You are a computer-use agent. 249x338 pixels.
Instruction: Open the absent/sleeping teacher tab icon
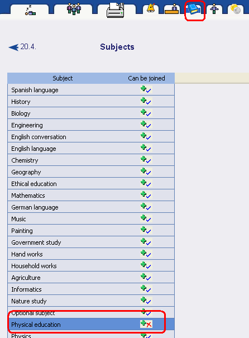30,11
